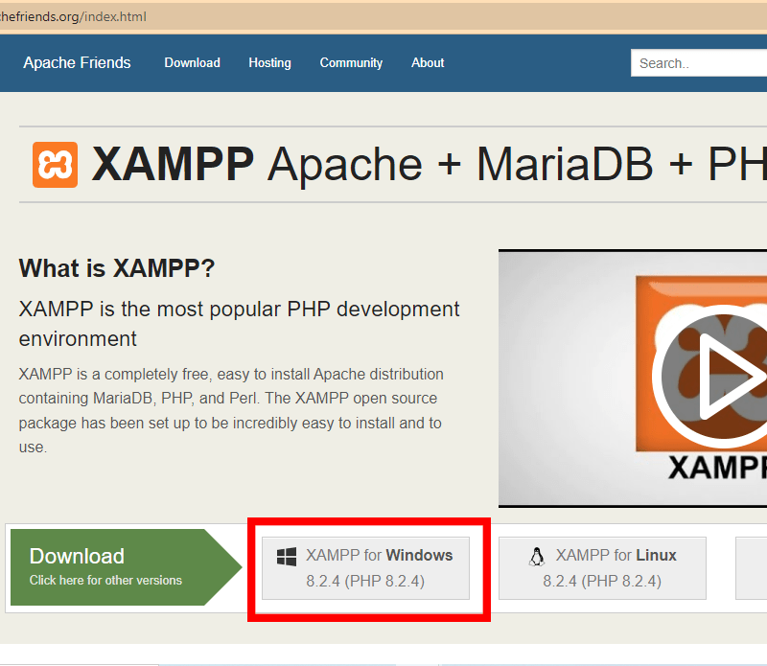
Task: Click the green Download other versions button
Action: click(127, 567)
